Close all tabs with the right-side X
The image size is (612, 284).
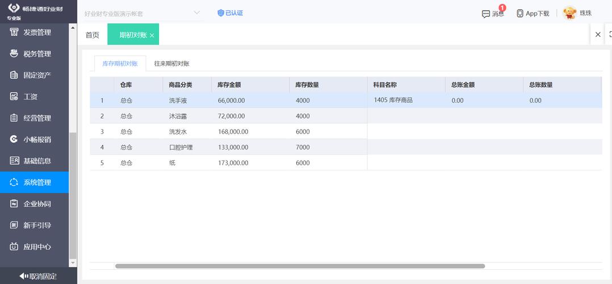(x=598, y=35)
